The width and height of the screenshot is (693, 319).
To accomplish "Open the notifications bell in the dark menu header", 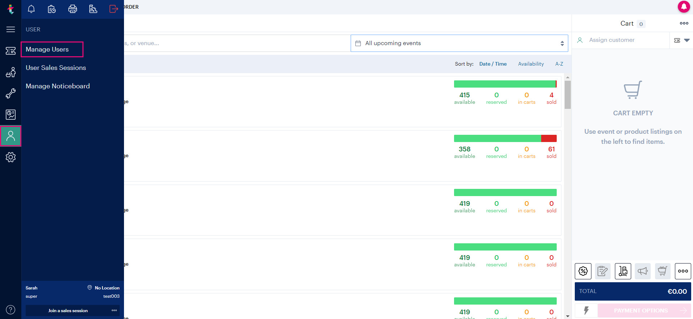I will 31,9.
